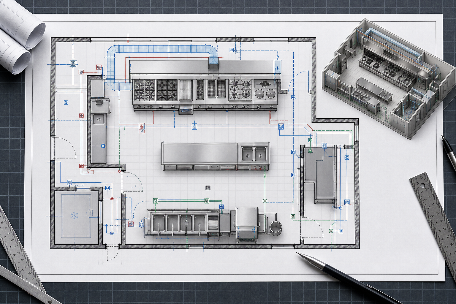This screenshot has width=456, height=304.
Task: Click the blue junction box above the L-shaped counter
Action: point(324,146)
